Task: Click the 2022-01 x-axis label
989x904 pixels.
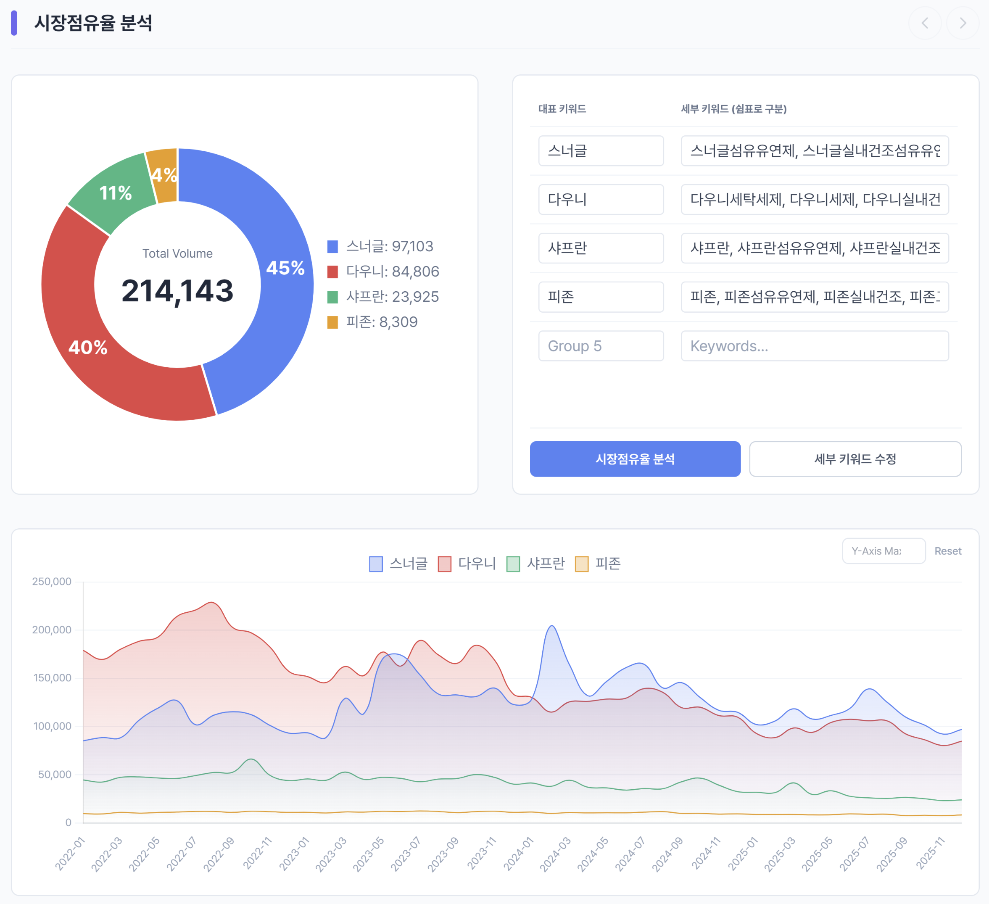Action: pos(70,854)
